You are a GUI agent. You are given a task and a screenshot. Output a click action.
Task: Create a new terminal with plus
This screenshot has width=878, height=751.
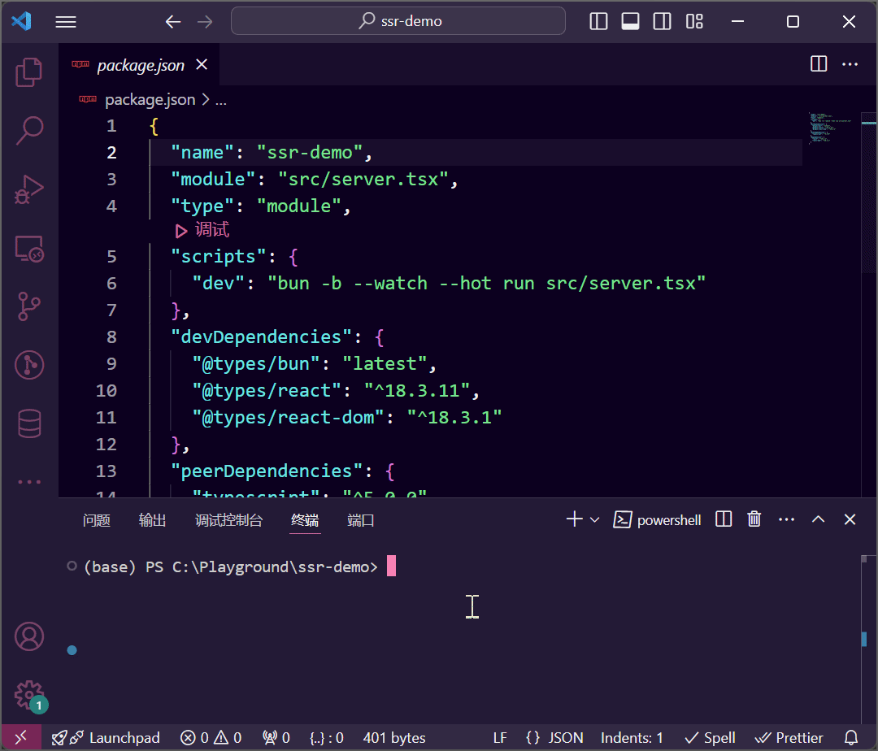coord(574,519)
